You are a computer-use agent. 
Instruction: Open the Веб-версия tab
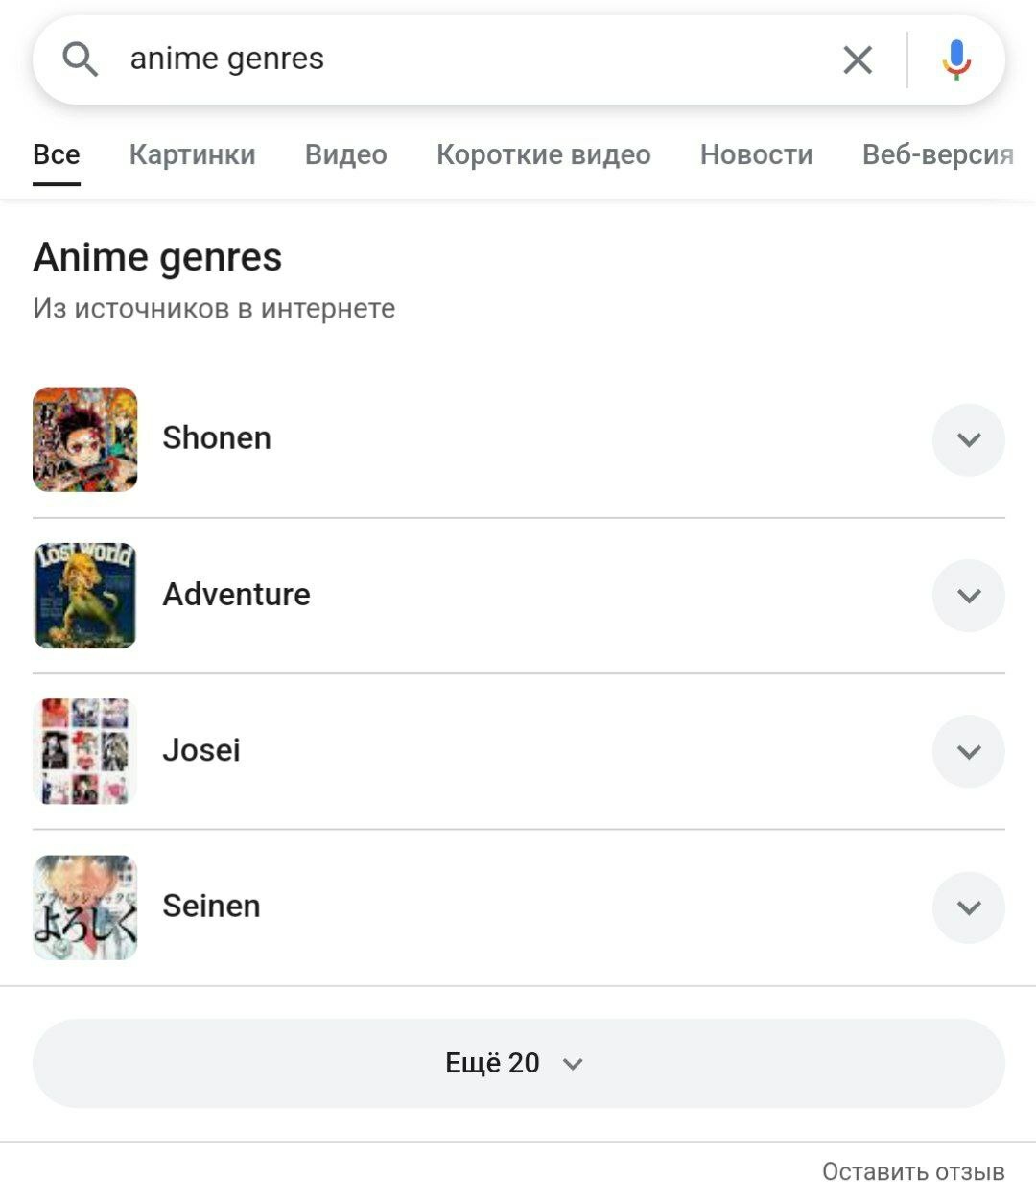937,154
